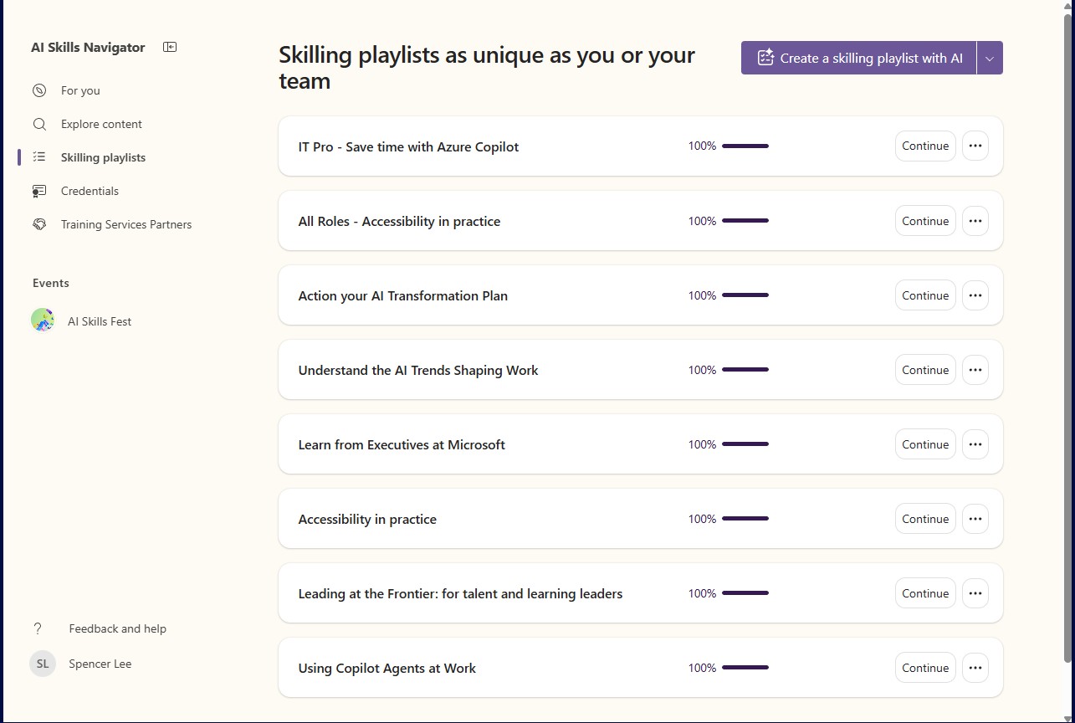
Task: Continue Learn from Executives at Microsoft
Action: coord(925,444)
